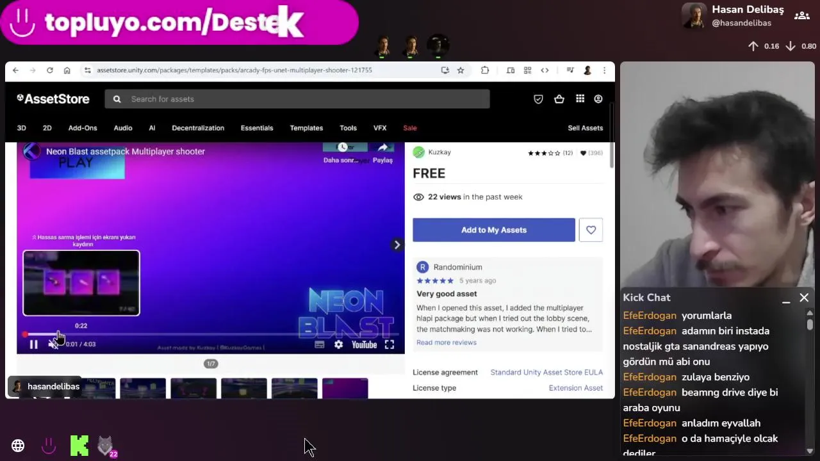This screenshot has height=461, width=820.
Task: Select the purple media thumbnail
Action: [345, 388]
